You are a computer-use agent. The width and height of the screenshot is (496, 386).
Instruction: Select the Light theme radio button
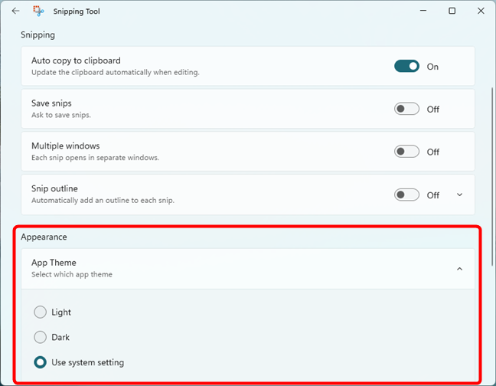(40, 312)
